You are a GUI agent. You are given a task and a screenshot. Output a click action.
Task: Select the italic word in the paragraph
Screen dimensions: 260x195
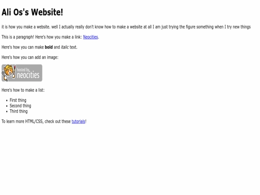click(65, 47)
